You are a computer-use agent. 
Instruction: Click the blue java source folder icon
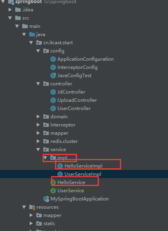(x=32, y=34)
